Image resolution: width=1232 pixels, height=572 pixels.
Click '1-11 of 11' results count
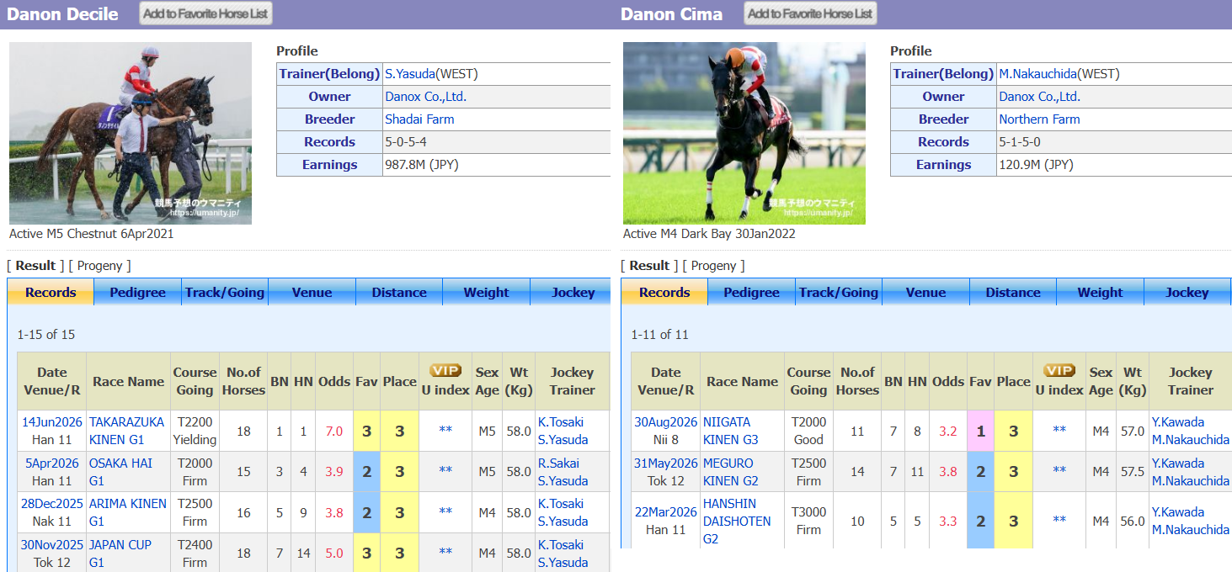point(660,335)
